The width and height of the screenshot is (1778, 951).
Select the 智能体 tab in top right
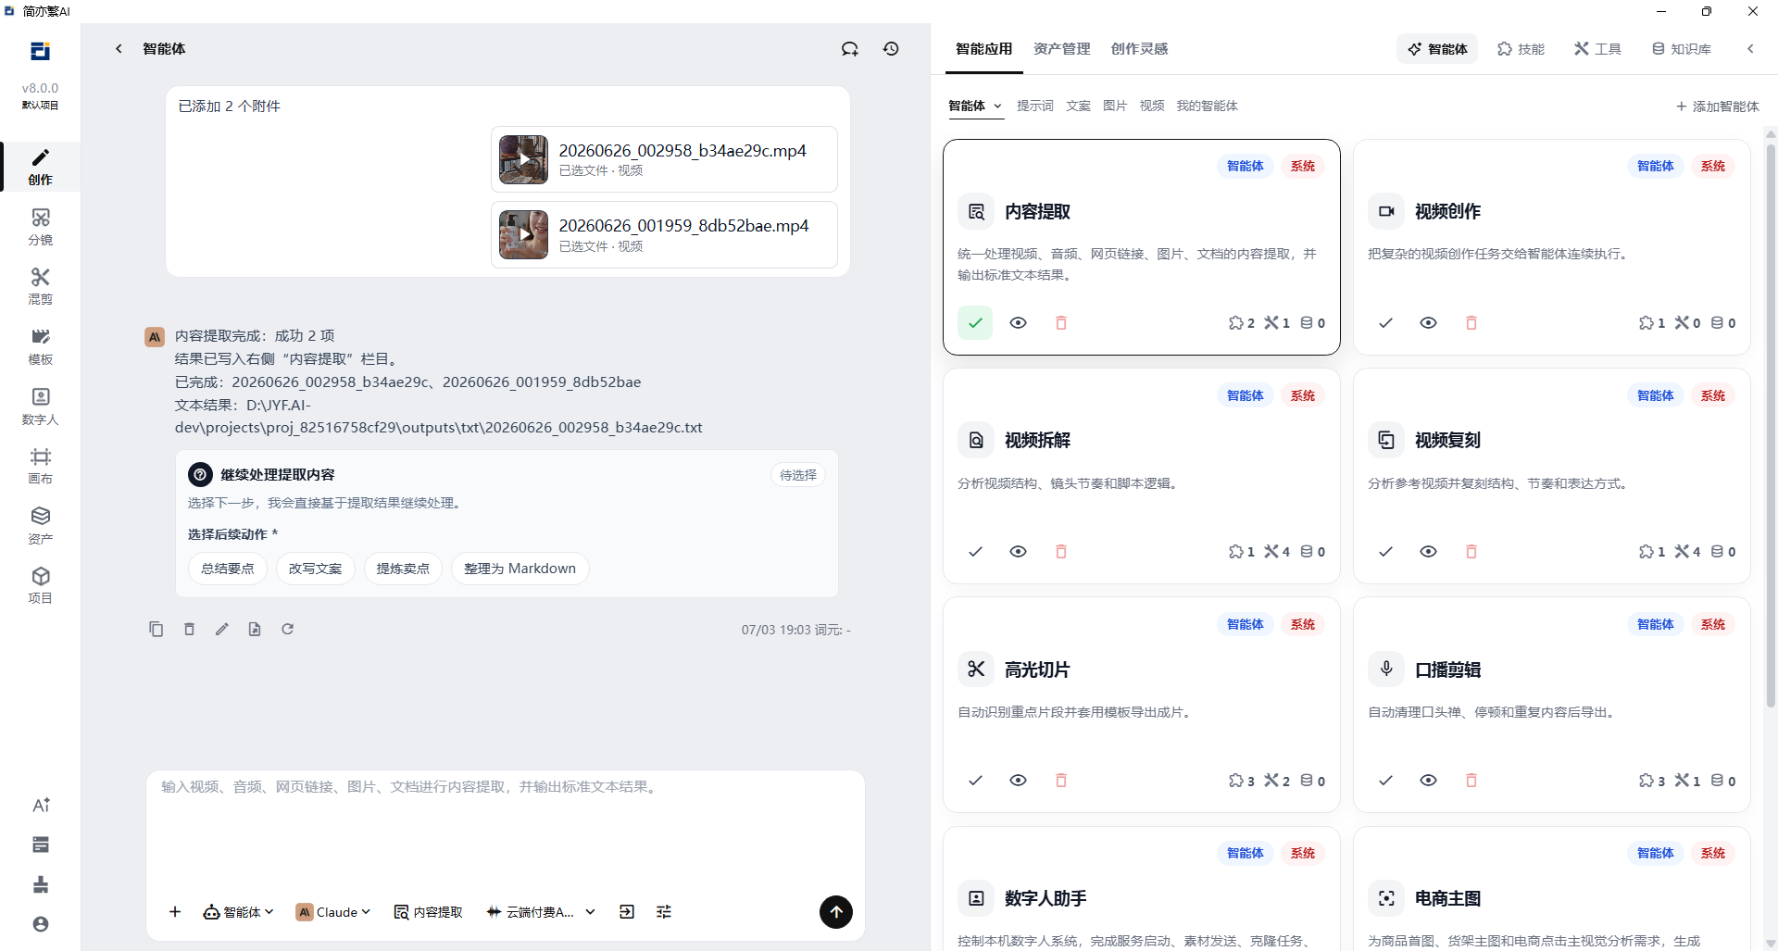point(1437,49)
